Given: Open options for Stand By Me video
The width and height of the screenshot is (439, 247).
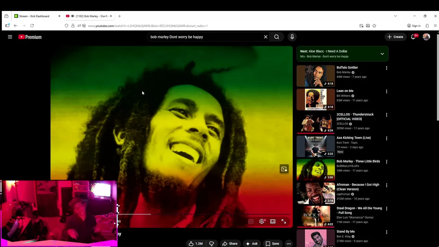Looking at the screenshot, I should [387, 232].
